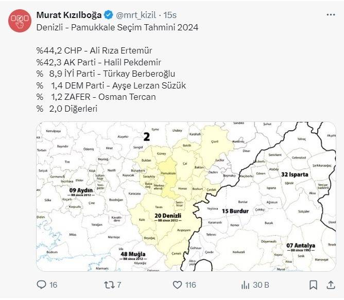Bookmark this tweet
This screenshot has width=344, height=300.
tap(313, 285)
